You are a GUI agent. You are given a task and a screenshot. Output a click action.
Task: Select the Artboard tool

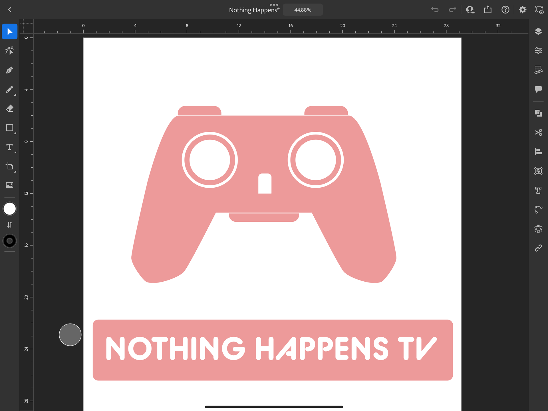click(10, 166)
